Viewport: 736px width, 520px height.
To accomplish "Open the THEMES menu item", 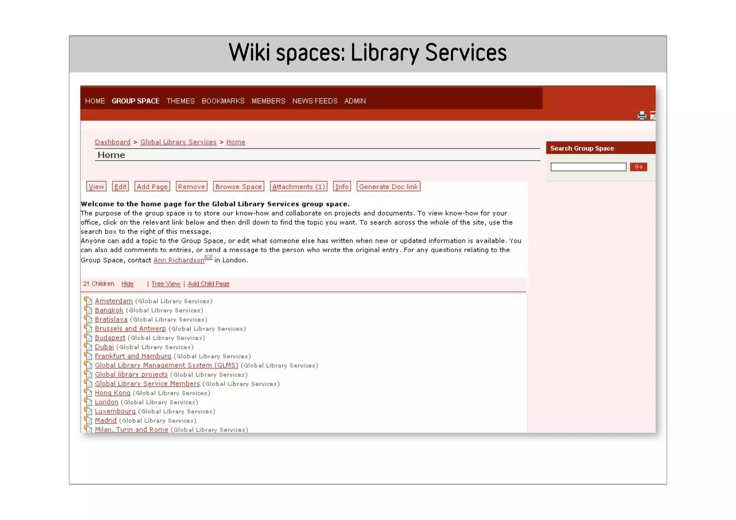I will [x=180, y=101].
